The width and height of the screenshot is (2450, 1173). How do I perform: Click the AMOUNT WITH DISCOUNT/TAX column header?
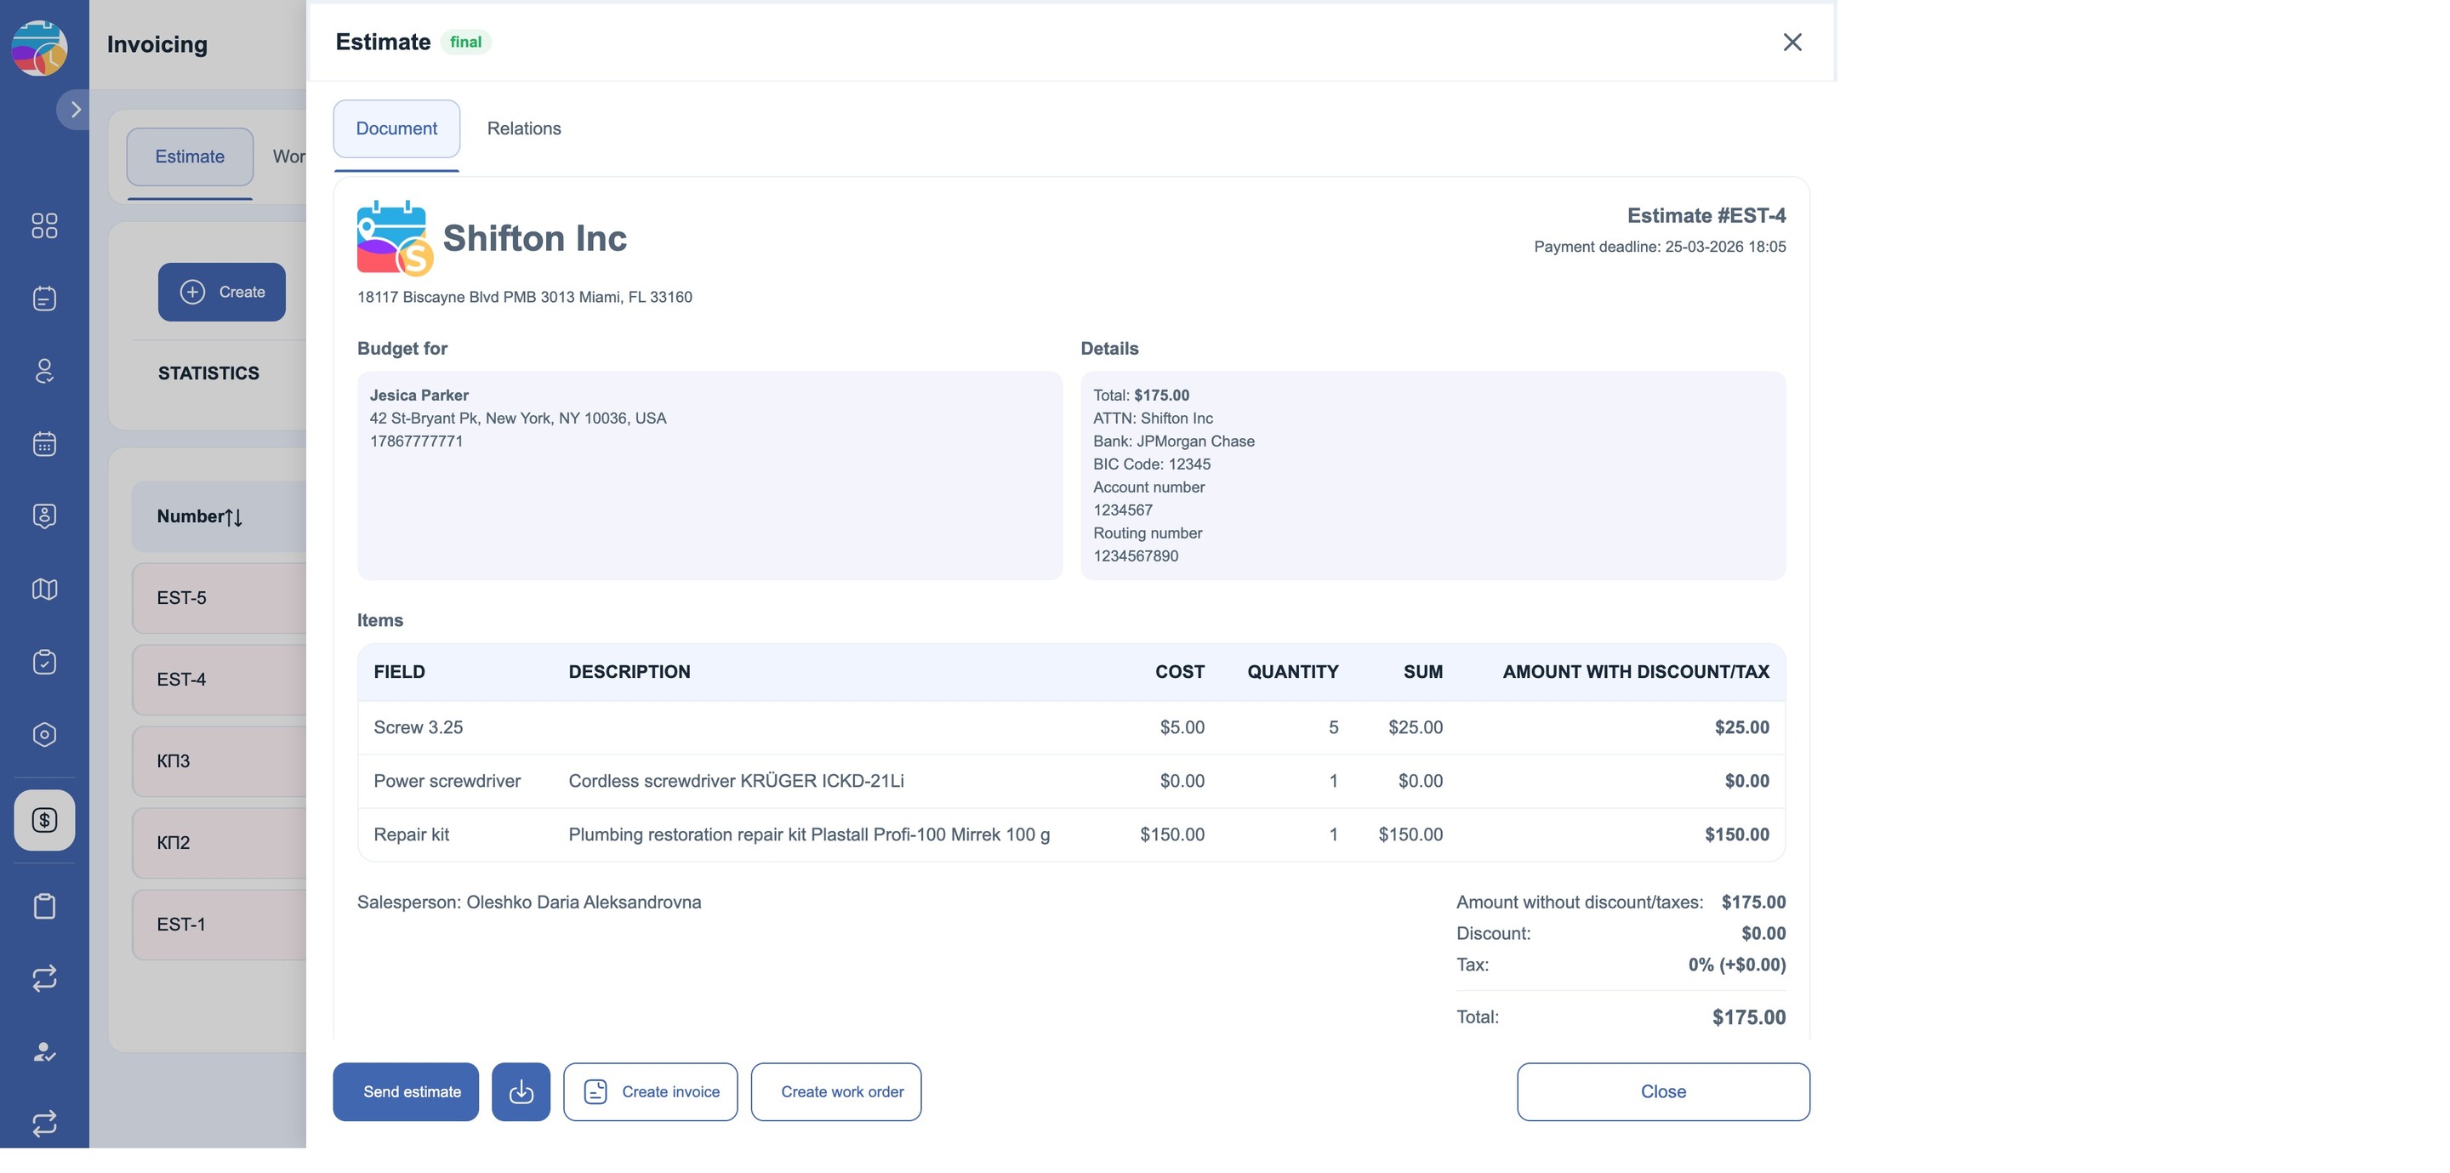(1636, 672)
